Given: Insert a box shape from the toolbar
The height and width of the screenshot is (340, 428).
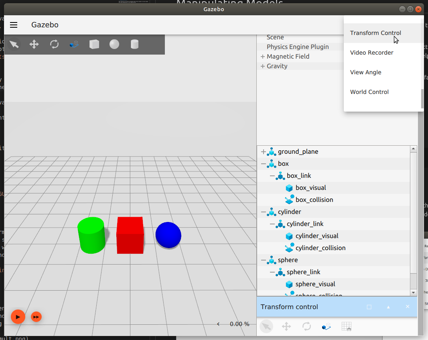Looking at the screenshot, I should coord(94,44).
